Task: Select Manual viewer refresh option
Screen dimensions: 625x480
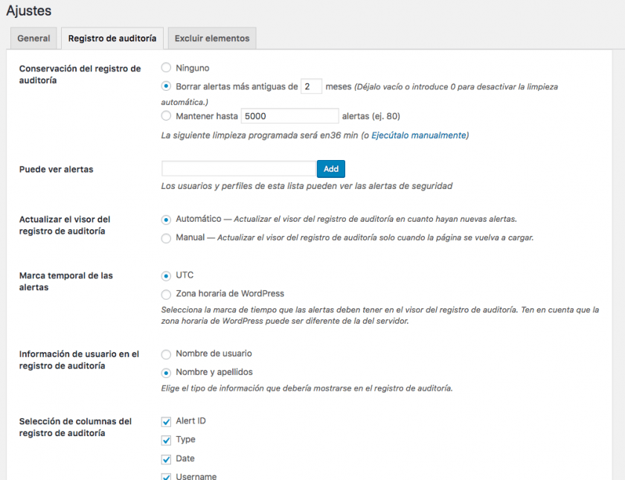Action: (x=167, y=238)
